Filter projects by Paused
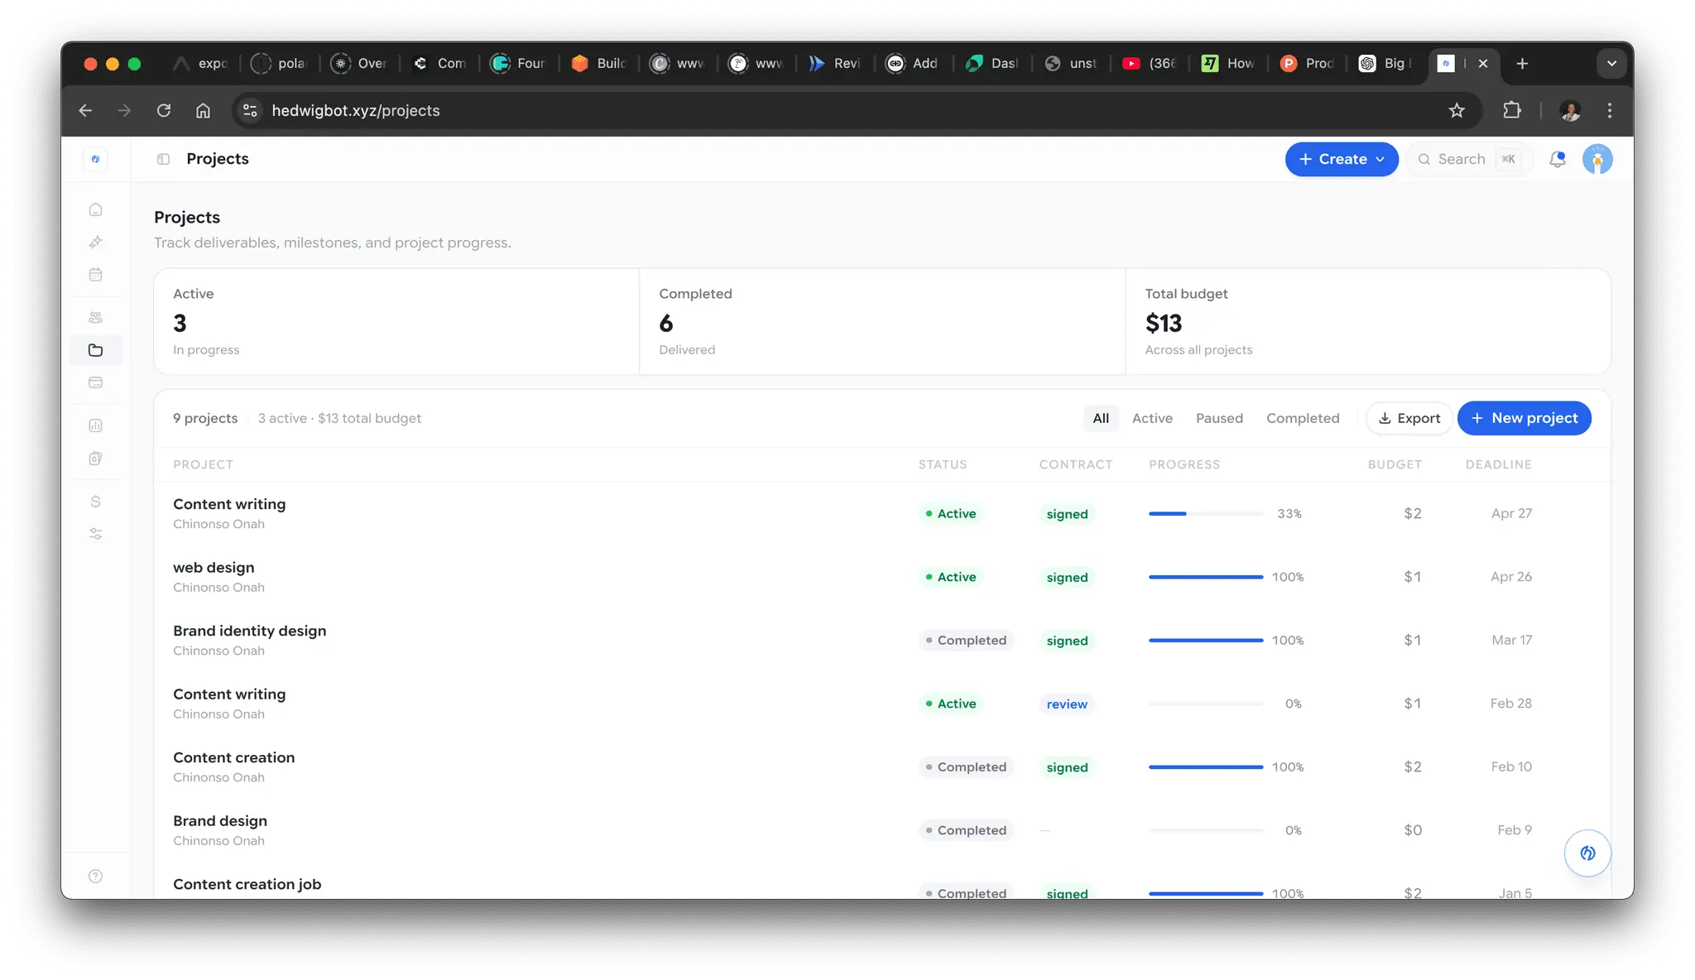The image size is (1695, 980). [x=1219, y=418]
